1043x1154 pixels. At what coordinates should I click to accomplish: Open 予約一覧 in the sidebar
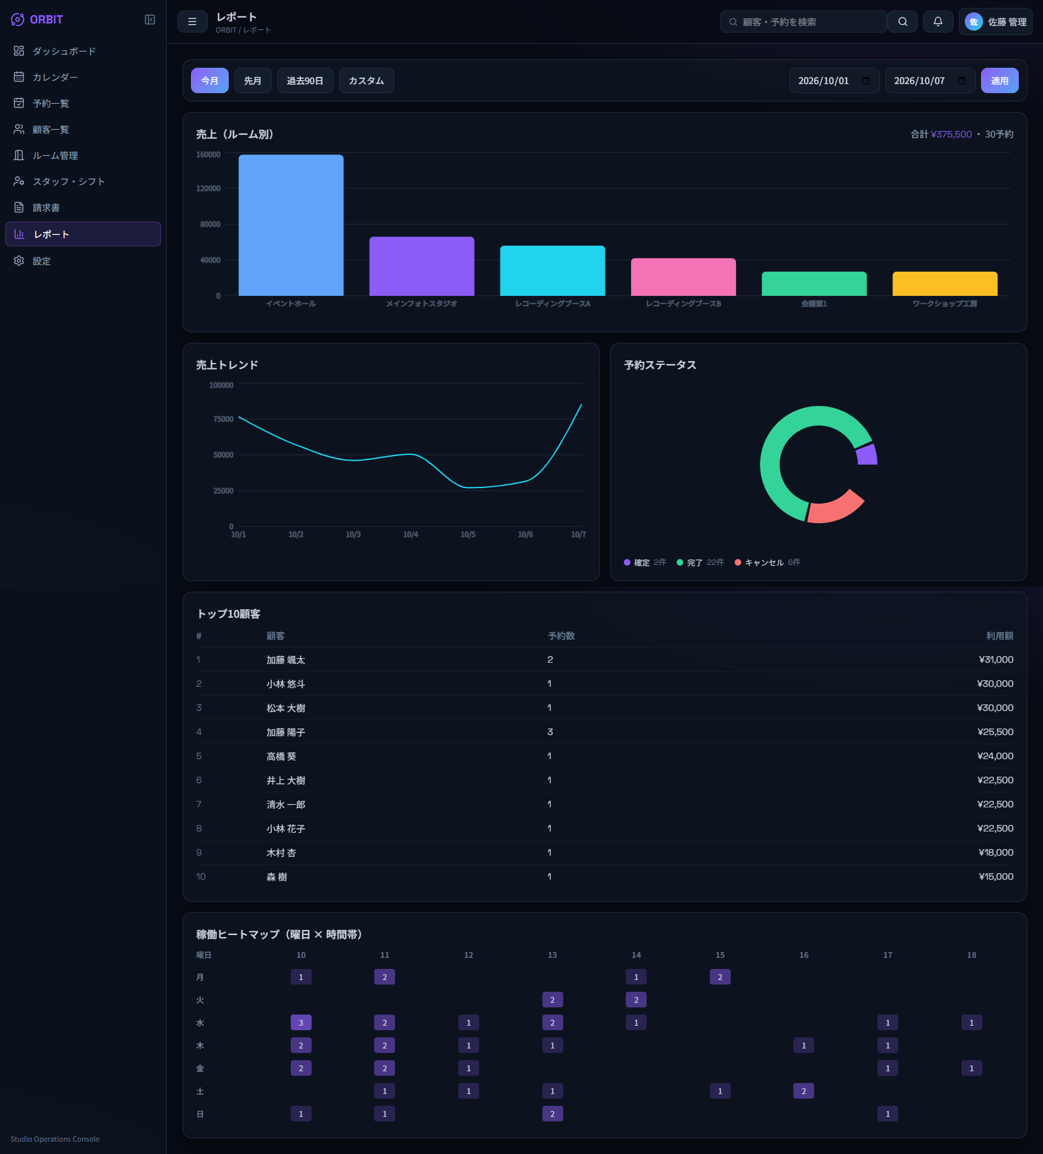click(x=83, y=103)
